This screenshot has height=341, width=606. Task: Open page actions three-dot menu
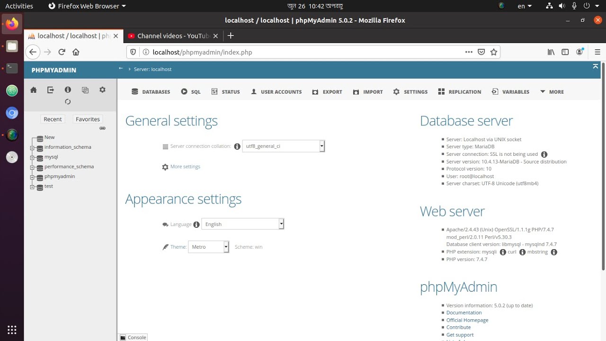pyautogui.click(x=469, y=52)
